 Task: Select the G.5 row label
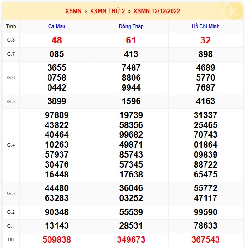[x=11, y=101]
